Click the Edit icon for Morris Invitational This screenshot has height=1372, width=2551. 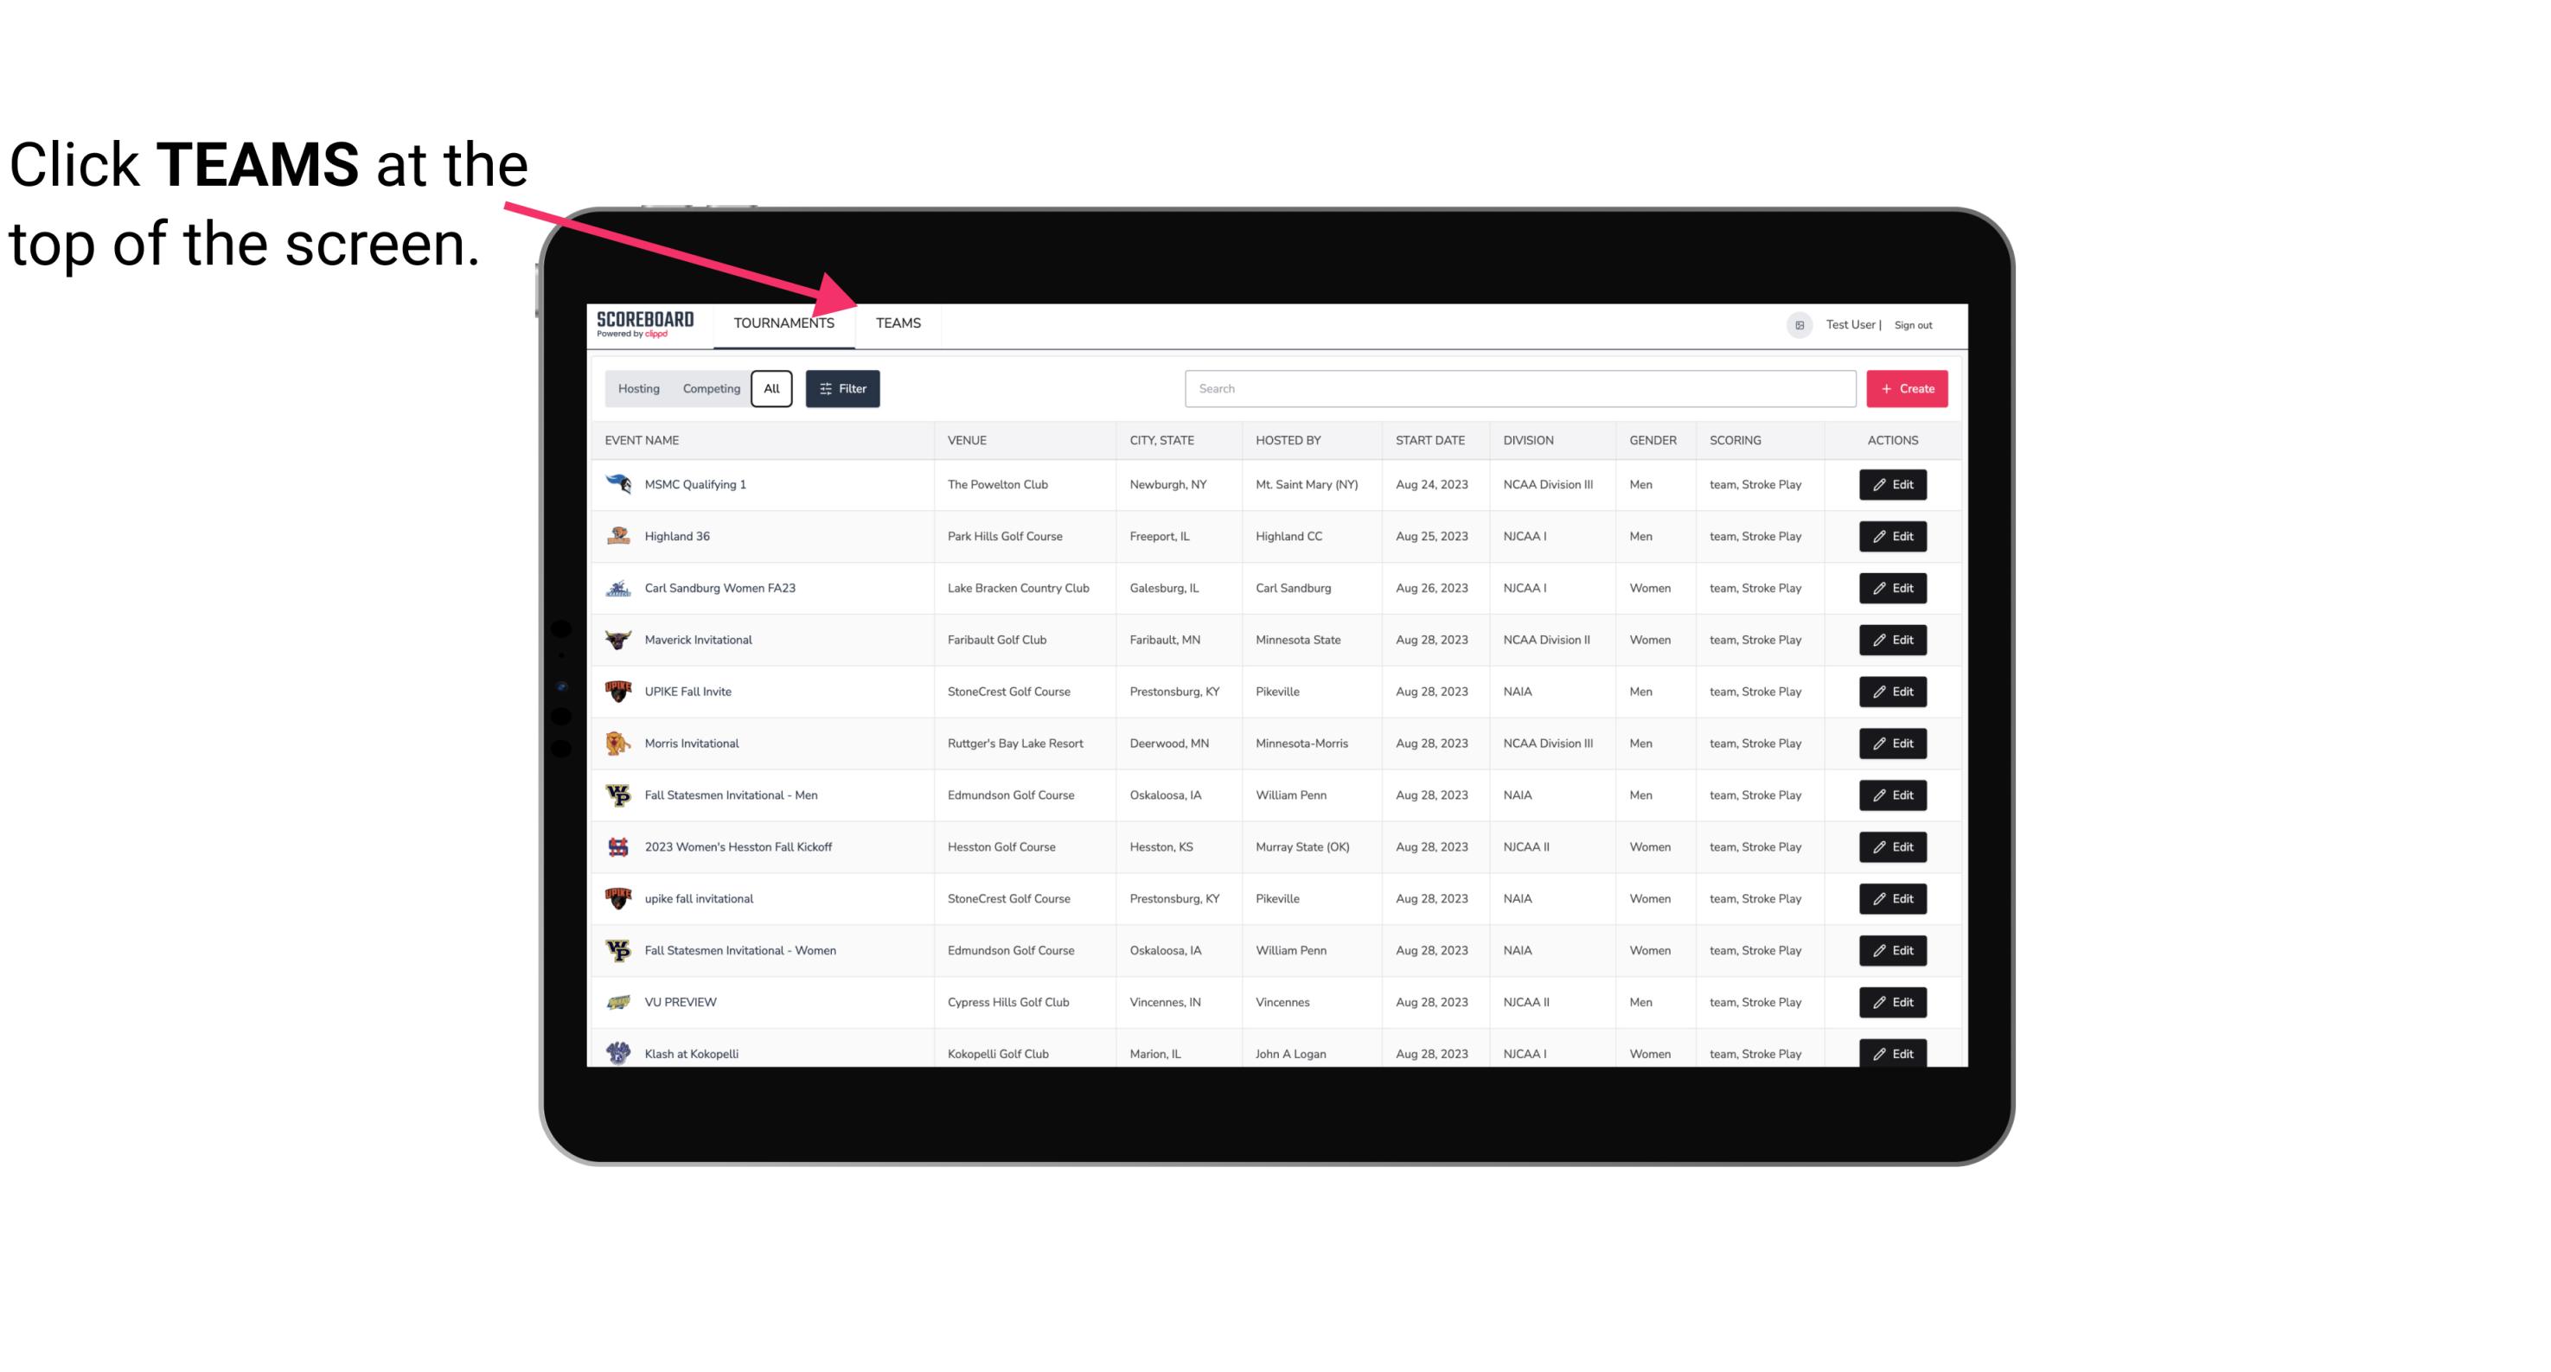1892,743
